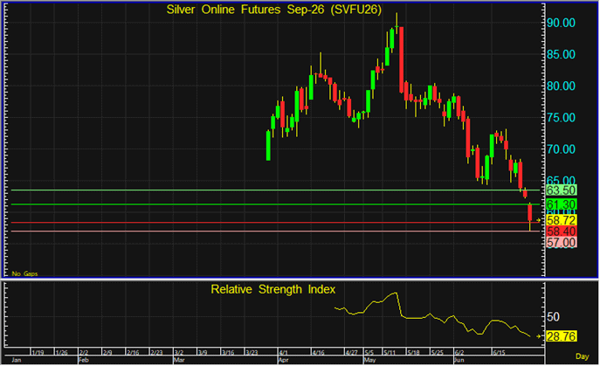Click the 3/2 date label
The image size is (600, 366).
[x=179, y=352]
